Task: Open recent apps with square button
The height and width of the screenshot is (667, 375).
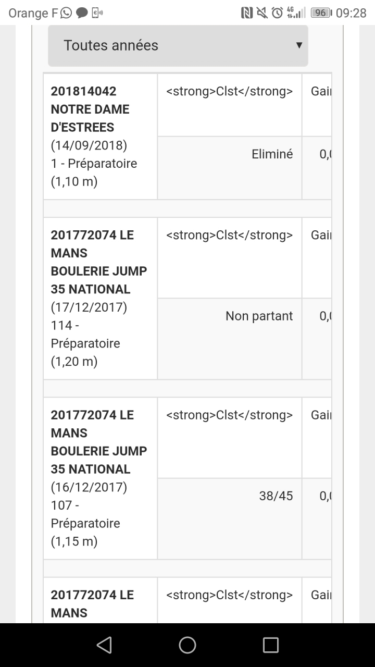Action: point(270,645)
